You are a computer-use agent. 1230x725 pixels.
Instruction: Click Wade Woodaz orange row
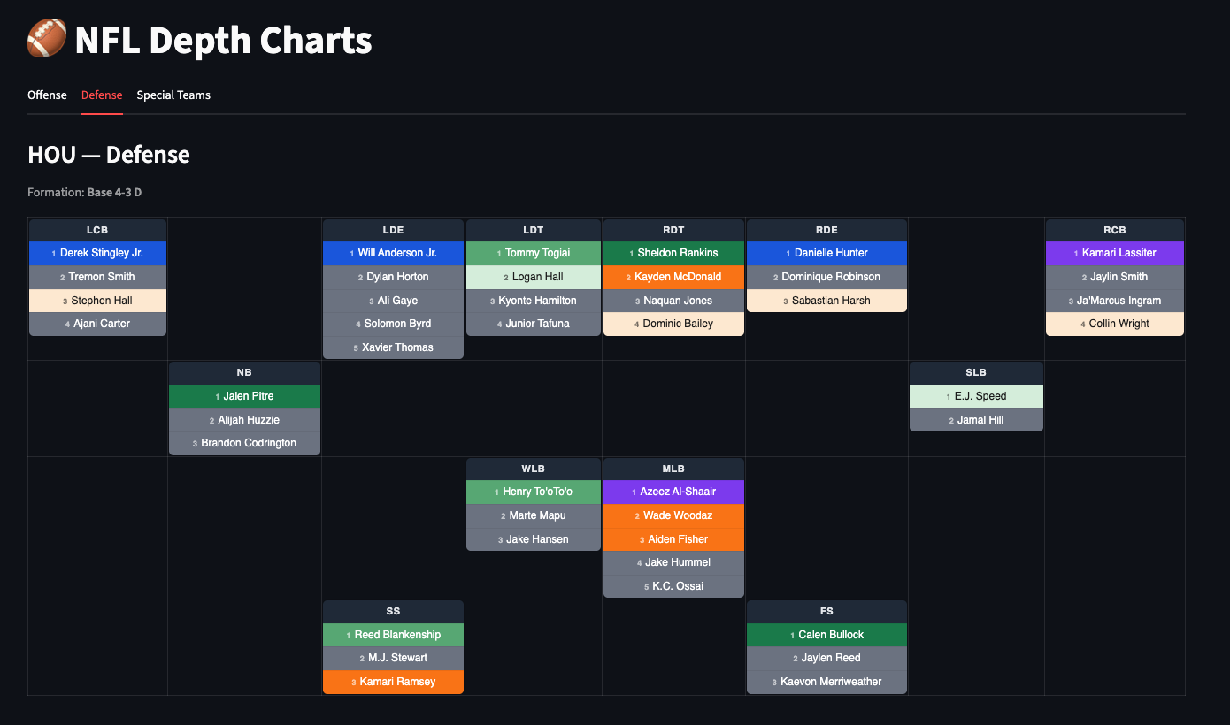coord(673,515)
